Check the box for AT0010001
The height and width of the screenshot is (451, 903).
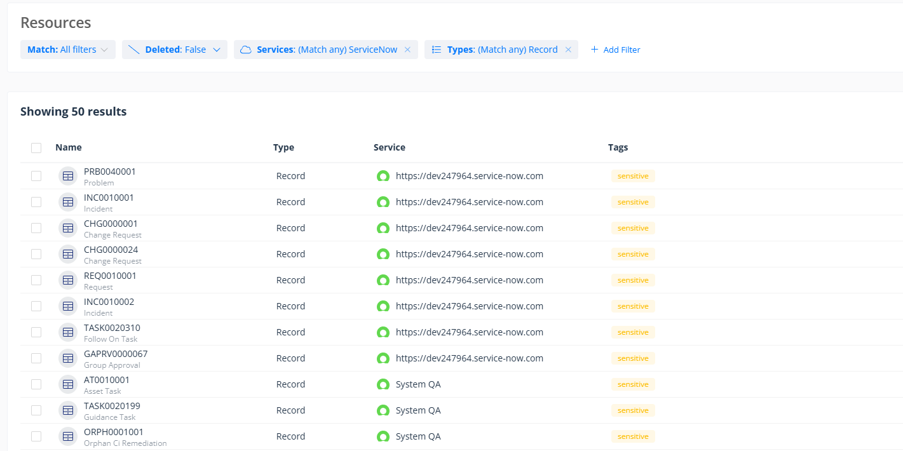tap(36, 384)
